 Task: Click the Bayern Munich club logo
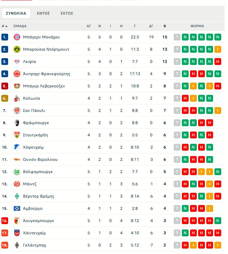pos(17,37)
